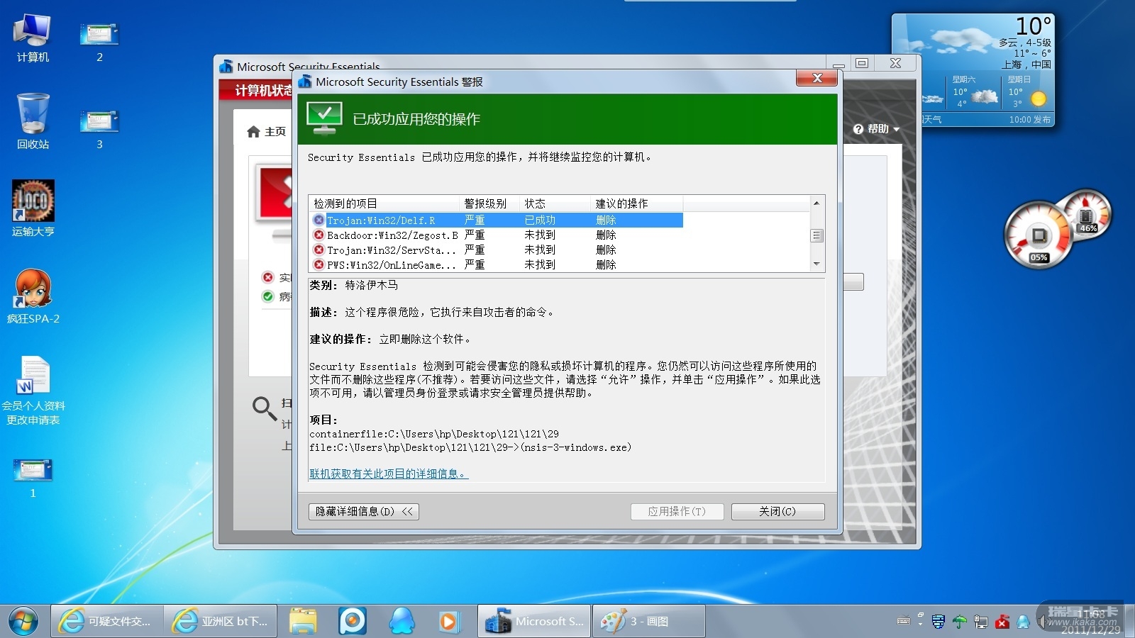Open the pinned blue circular app taskbar icon
1135x638 pixels.
click(x=353, y=621)
